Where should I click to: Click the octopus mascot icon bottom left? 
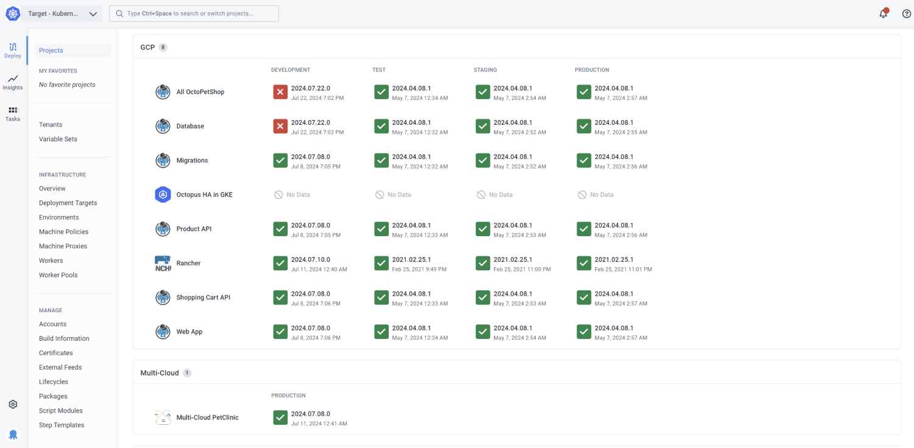13,434
